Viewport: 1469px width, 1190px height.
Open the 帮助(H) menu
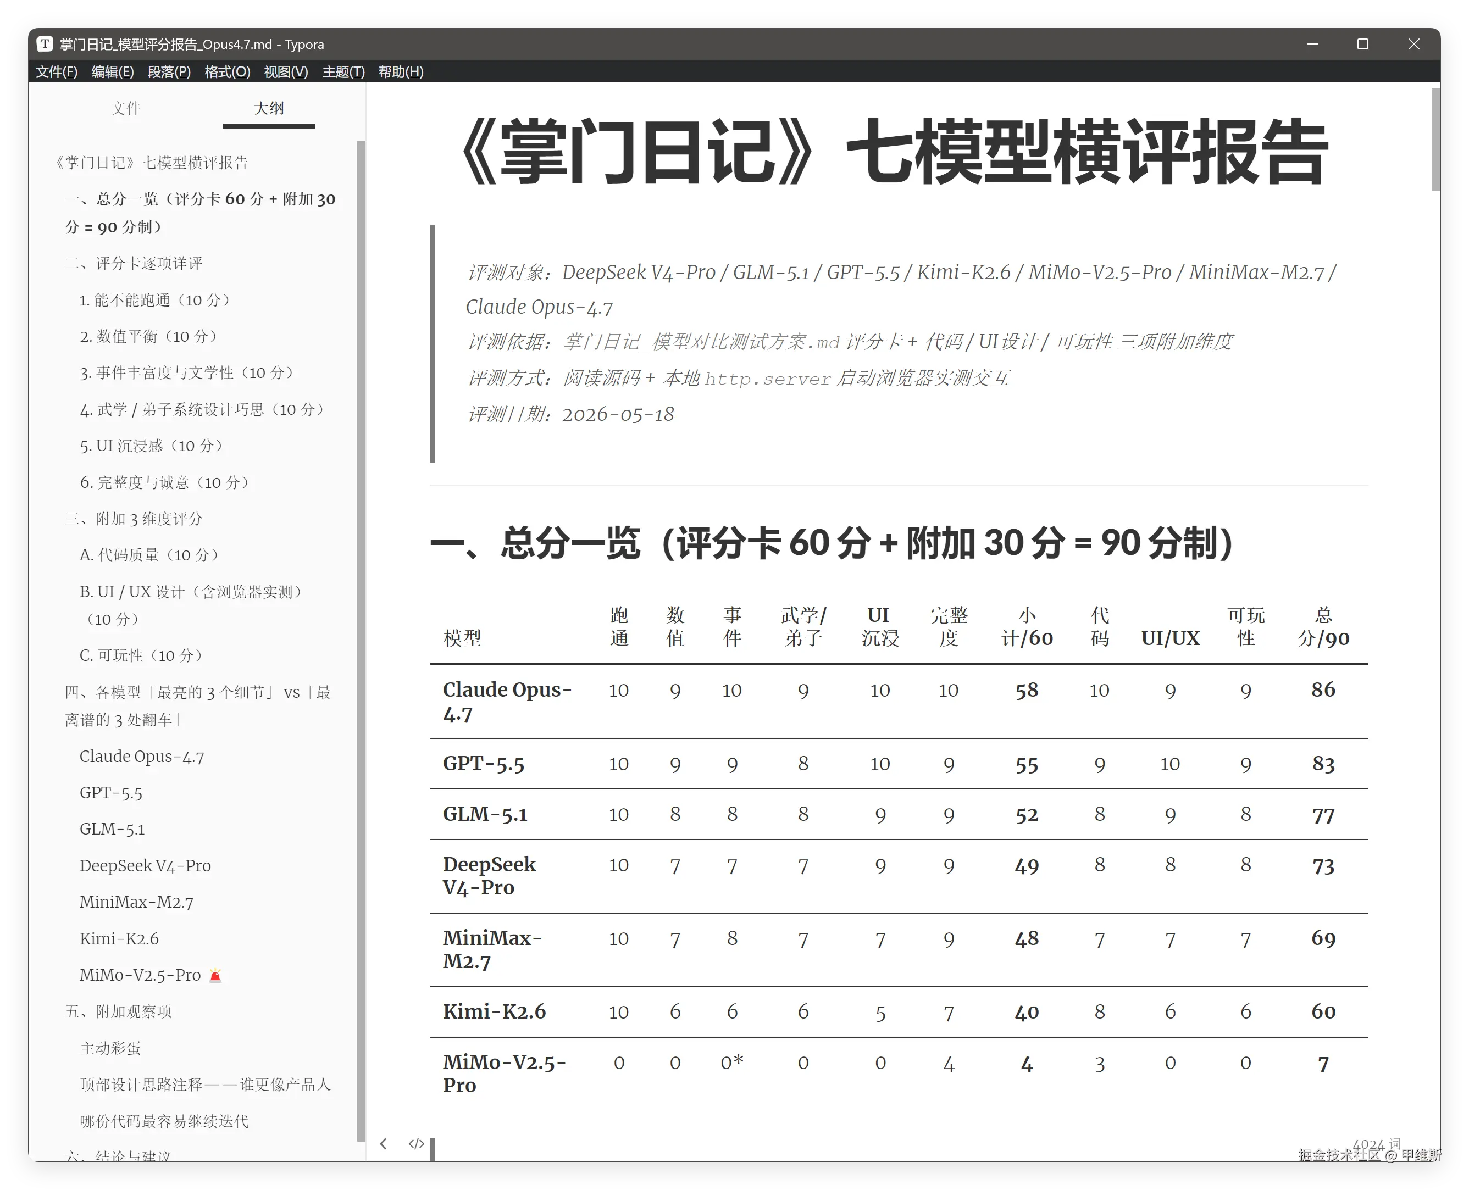click(401, 71)
